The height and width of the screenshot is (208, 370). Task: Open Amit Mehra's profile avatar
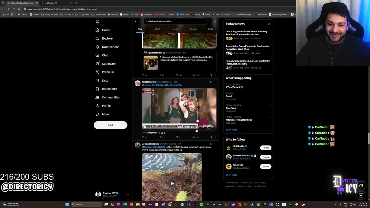(x=138, y=83)
